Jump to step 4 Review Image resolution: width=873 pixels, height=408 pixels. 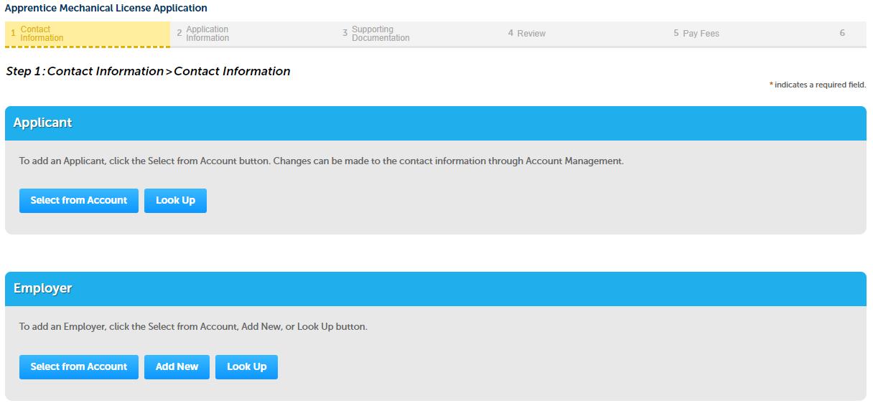531,34
